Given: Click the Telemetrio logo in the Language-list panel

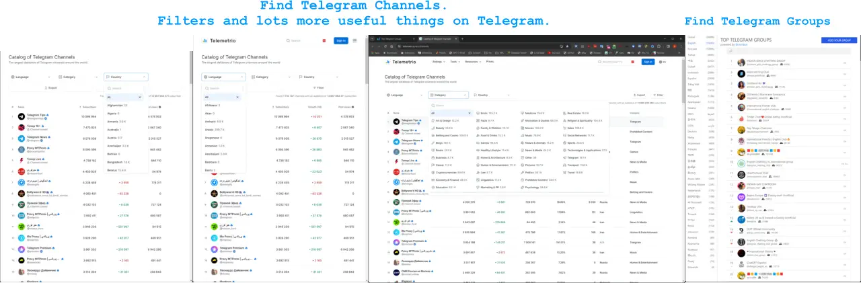Looking at the screenshot, I should 218,40.
